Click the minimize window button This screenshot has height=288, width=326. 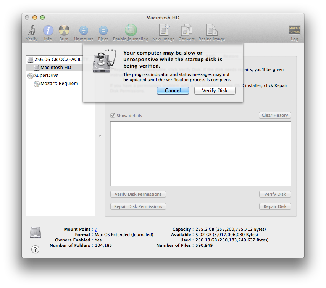[x=35, y=18]
